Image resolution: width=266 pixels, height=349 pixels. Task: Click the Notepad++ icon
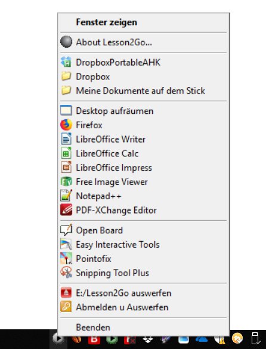66,196
